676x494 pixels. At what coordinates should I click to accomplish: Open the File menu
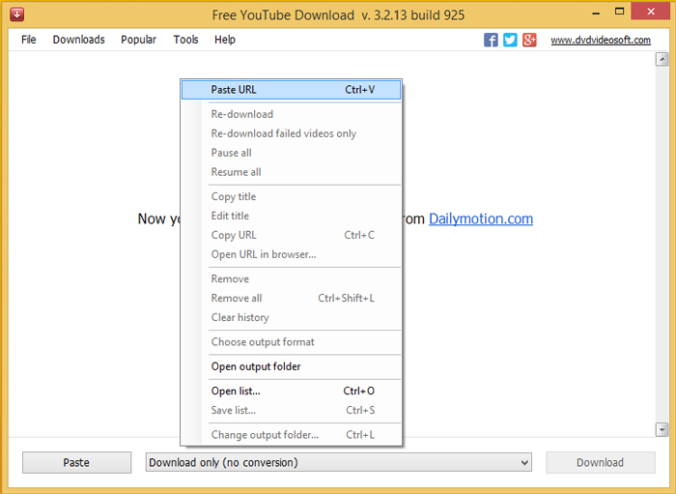pos(28,40)
